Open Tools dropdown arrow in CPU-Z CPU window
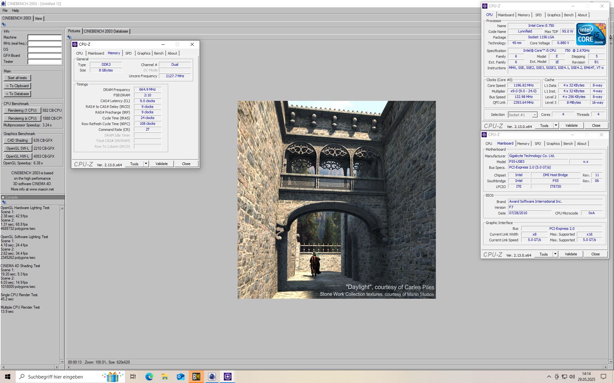Image resolution: width=614 pixels, height=383 pixels. (556, 125)
